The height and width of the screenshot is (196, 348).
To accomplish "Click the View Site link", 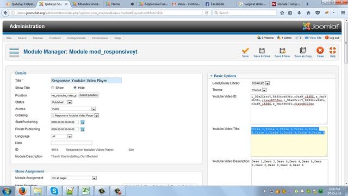I will (x=313, y=38).
